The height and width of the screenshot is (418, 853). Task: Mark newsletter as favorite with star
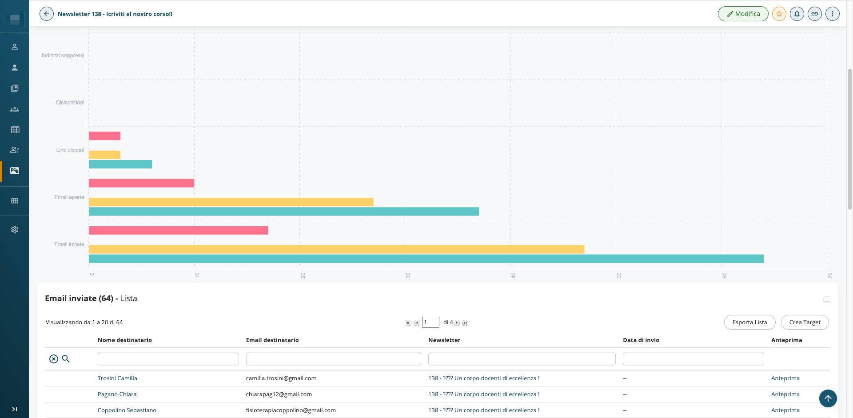pos(779,14)
